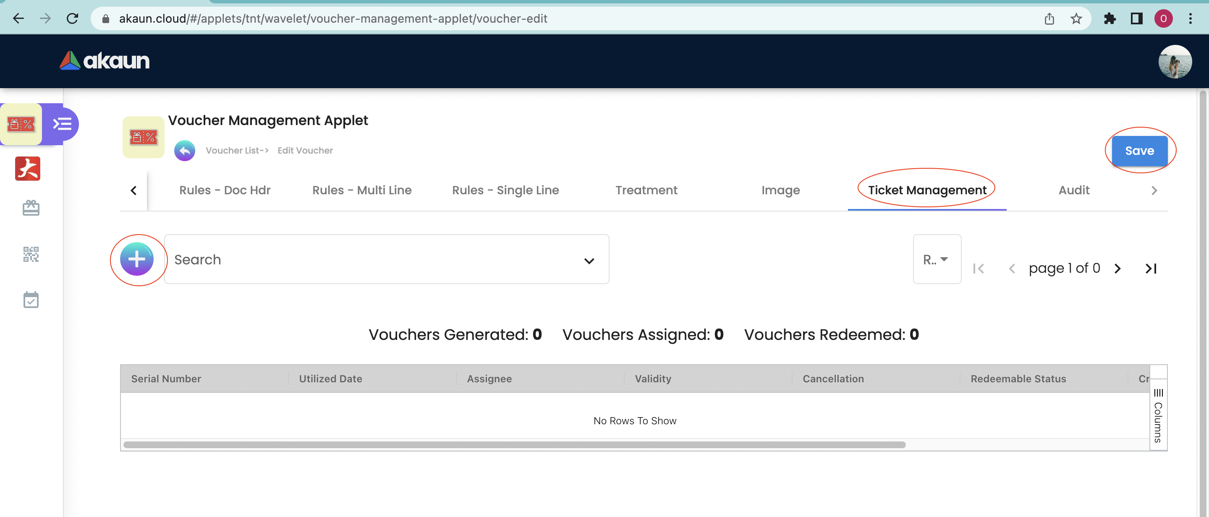The width and height of the screenshot is (1209, 517).
Task: Click the purple plus add-ticket button
Action: 136,259
